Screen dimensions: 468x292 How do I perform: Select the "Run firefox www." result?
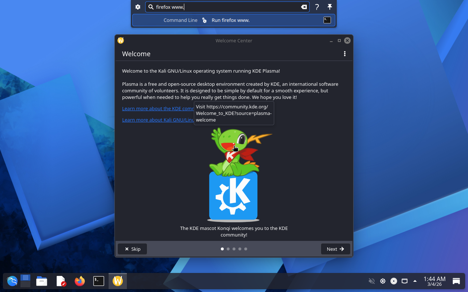[x=230, y=20]
